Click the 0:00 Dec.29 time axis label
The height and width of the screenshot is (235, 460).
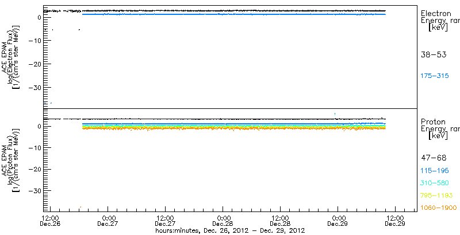338,221
